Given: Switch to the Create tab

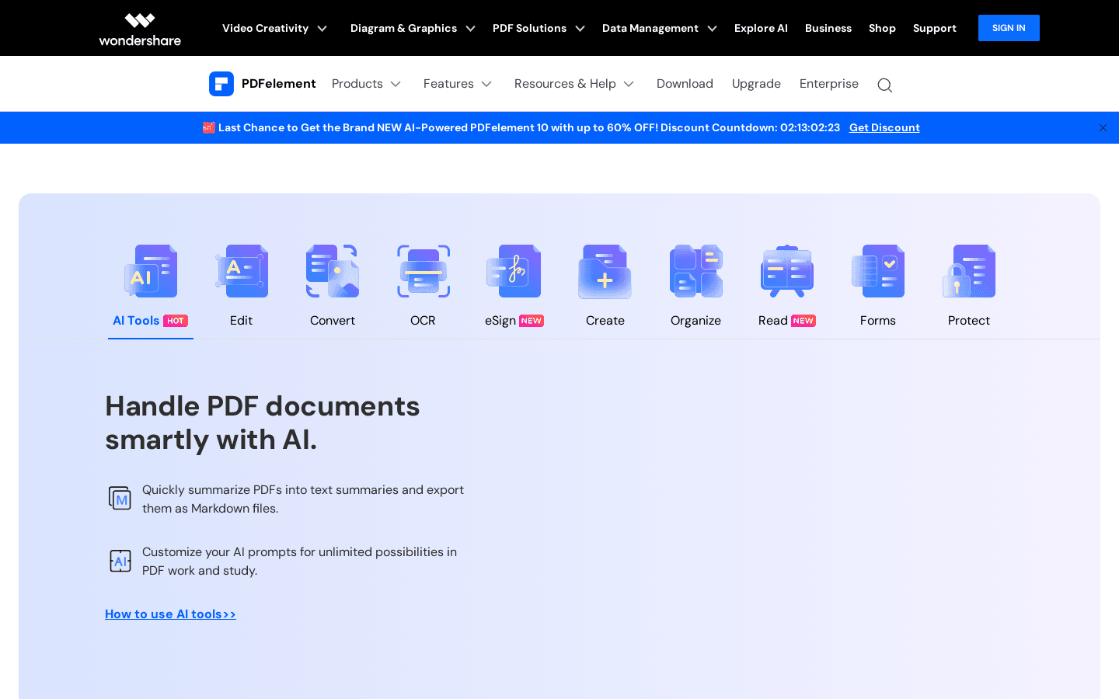Looking at the screenshot, I should pyautogui.click(x=605, y=320).
